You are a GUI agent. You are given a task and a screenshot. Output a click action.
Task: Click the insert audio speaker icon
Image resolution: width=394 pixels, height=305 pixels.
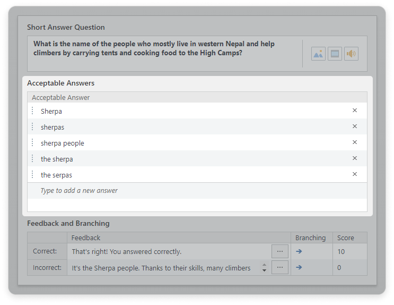click(351, 54)
